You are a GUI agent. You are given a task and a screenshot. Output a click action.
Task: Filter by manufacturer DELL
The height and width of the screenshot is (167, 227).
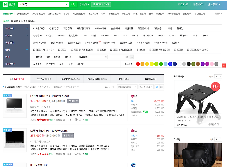(x=116, y=35)
